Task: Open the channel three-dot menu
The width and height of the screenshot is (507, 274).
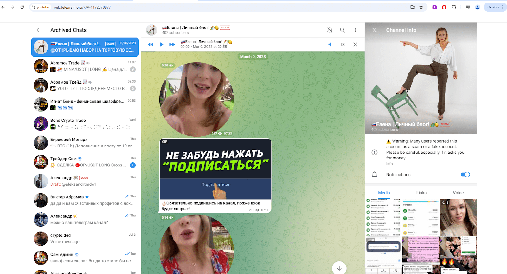Action: click(355, 30)
